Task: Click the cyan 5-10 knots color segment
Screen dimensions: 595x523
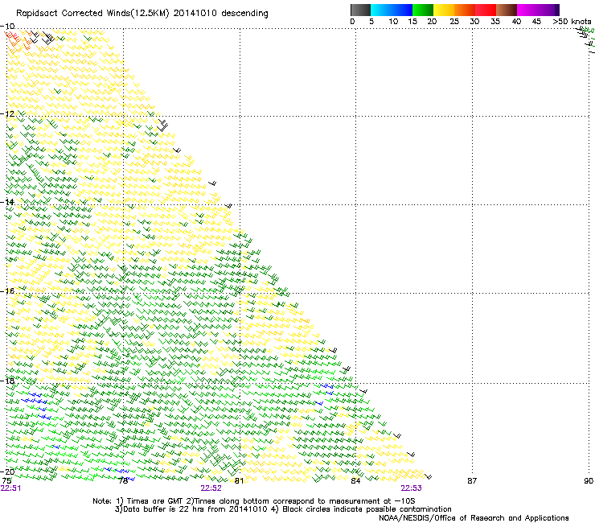Action: pos(381,10)
